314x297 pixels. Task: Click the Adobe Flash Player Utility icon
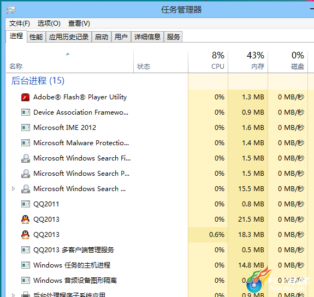tap(26, 97)
